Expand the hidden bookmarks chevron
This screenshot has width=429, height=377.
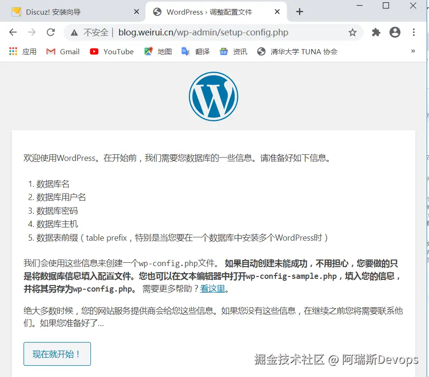pos(413,51)
